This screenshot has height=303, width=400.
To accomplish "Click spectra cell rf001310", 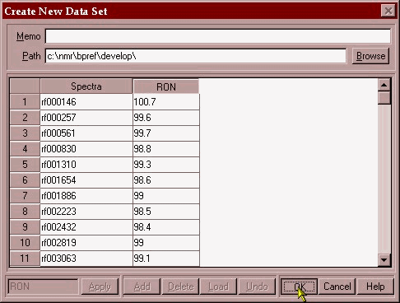I will [86, 165].
